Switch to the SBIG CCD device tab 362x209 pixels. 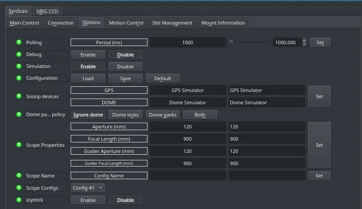47,11
